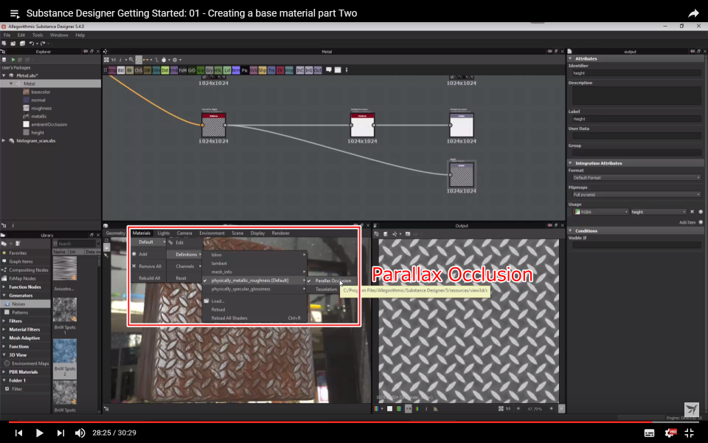Mute the video with volume button
The height and width of the screenshot is (443, 708).
click(x=80, y=433)
